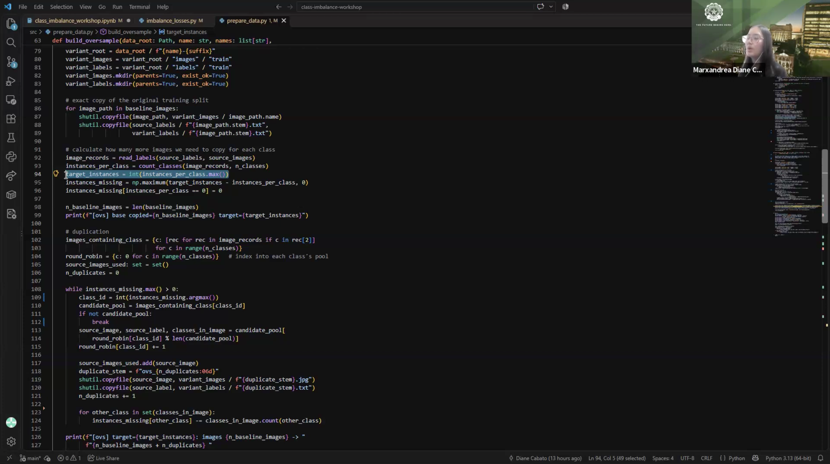Close the prepare_data.py tab
Viewport: 830px width, 464px height.
[284, 21]
